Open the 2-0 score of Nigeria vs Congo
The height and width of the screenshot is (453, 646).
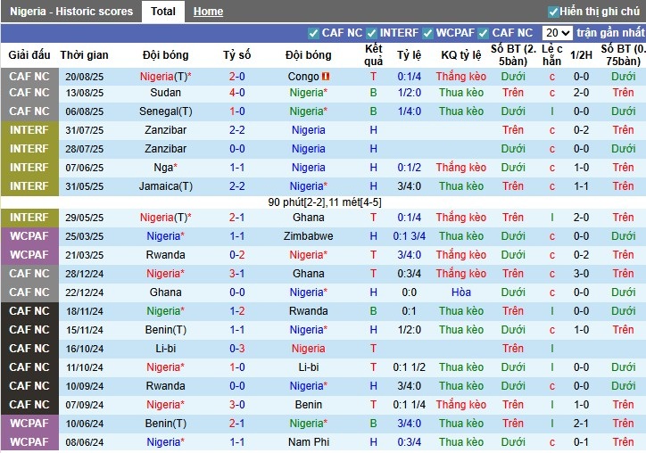click(236, 77)
